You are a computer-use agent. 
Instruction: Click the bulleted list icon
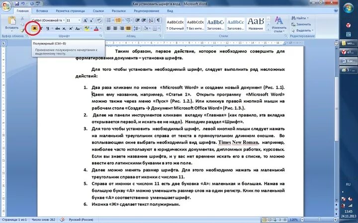click(x=109, y=20)
